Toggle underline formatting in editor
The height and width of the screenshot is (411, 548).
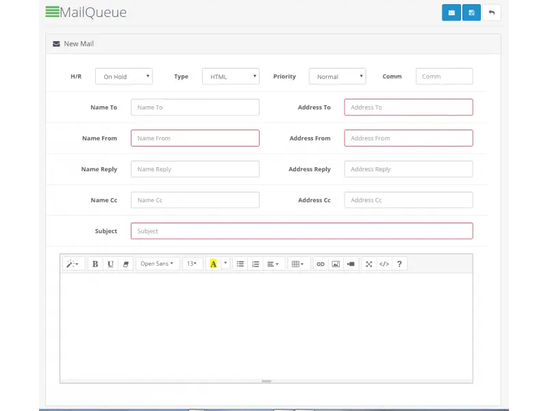click(x=110, y=264)
